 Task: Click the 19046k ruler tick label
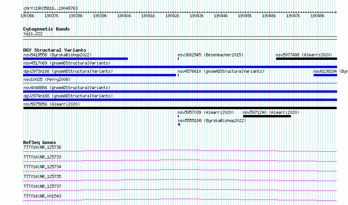(269, 16)
